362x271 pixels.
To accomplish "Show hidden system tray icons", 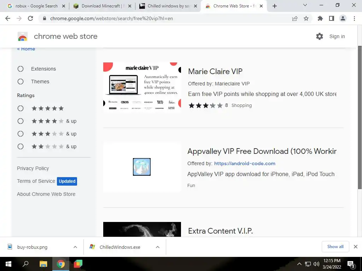I will [x=299, y=264].
